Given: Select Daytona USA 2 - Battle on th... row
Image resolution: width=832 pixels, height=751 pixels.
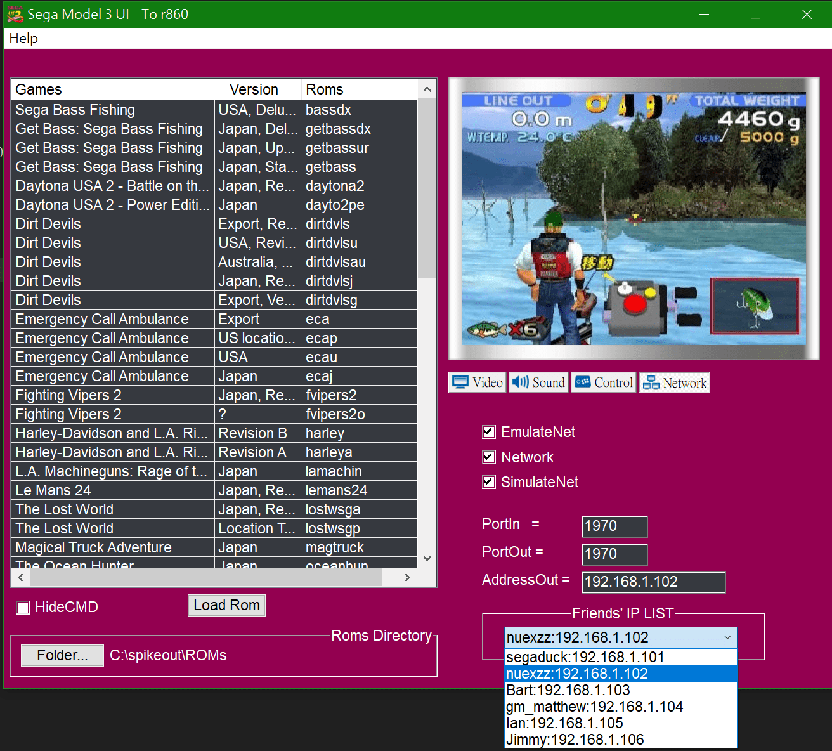Looking at the screenshot, I should click(x=214, y=186).
